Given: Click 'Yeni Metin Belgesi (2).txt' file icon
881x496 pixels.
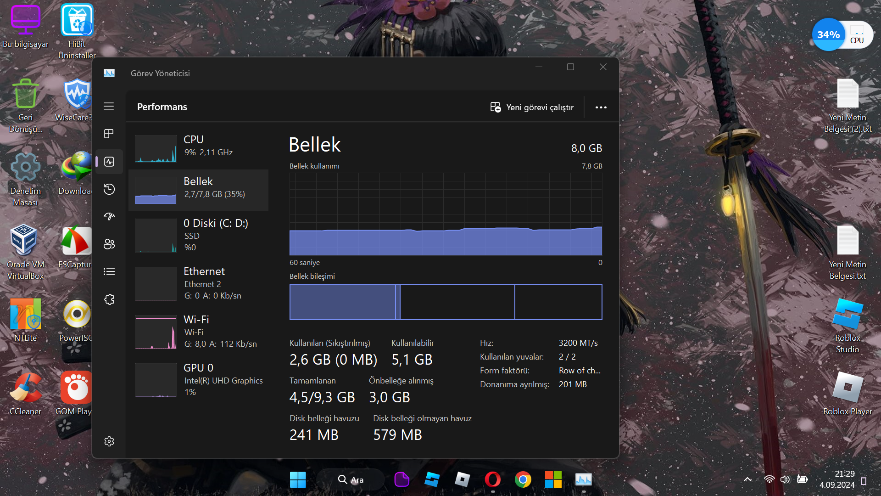Looking at the screenshot, I should click(x=848, y=106).
